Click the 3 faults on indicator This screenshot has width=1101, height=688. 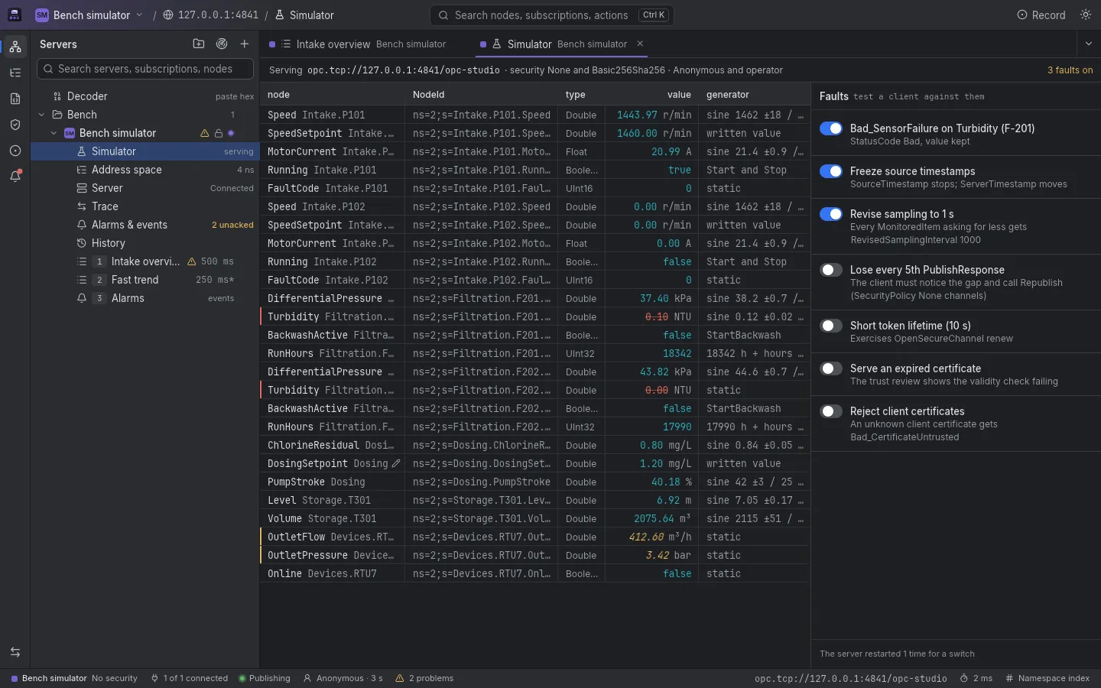[x=1070, y=70]
